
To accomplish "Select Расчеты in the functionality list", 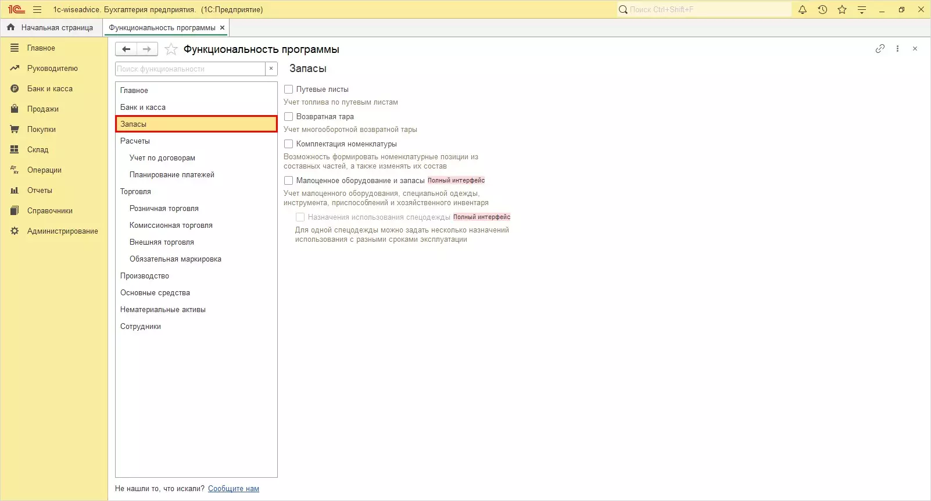I will (196, 141).
